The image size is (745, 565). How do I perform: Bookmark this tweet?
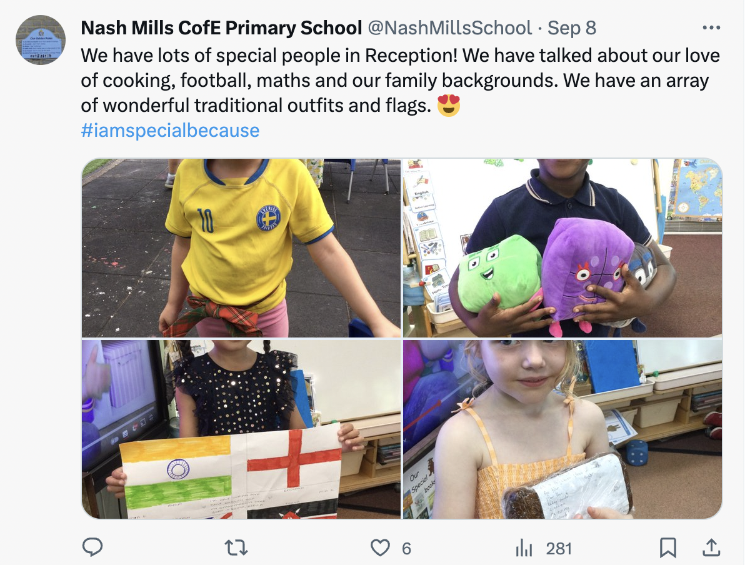point(667,548)
